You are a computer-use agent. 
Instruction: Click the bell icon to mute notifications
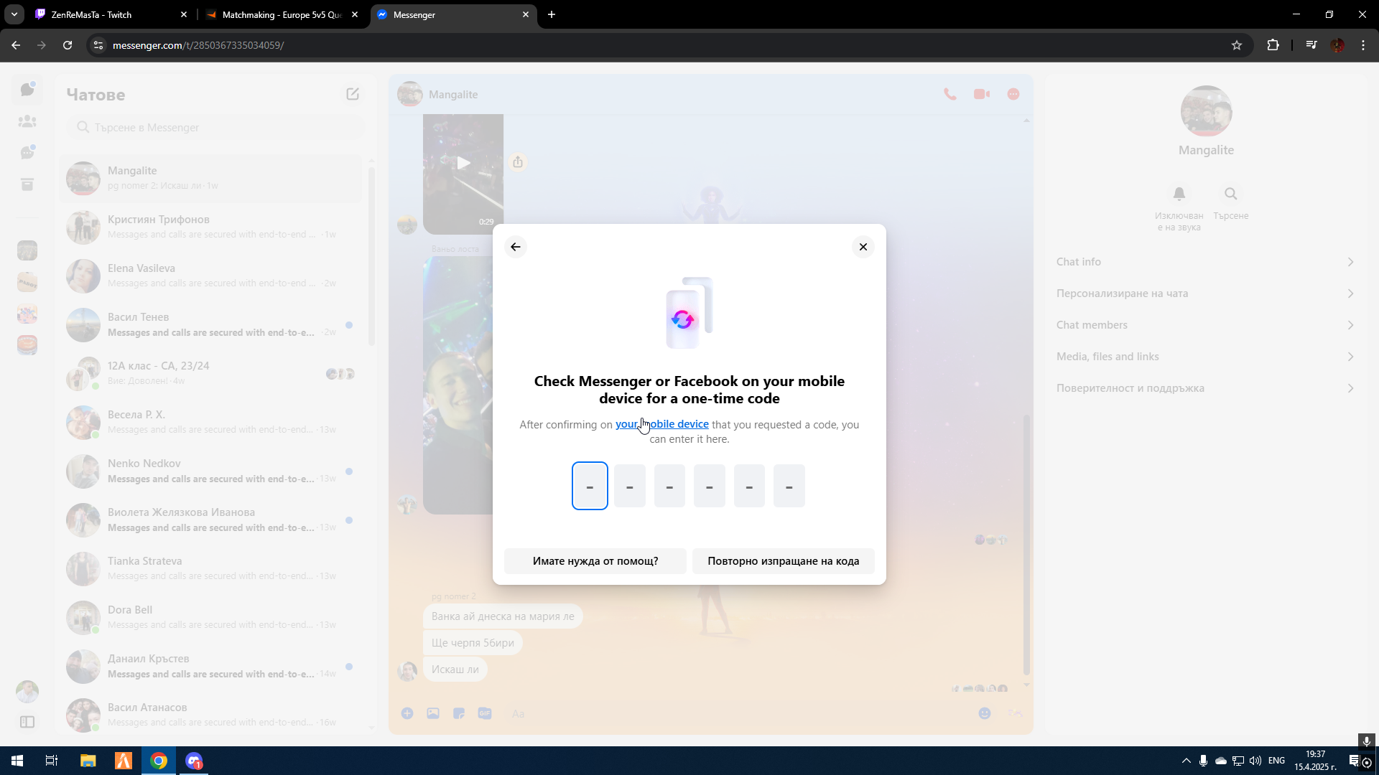coord(1179,194)
